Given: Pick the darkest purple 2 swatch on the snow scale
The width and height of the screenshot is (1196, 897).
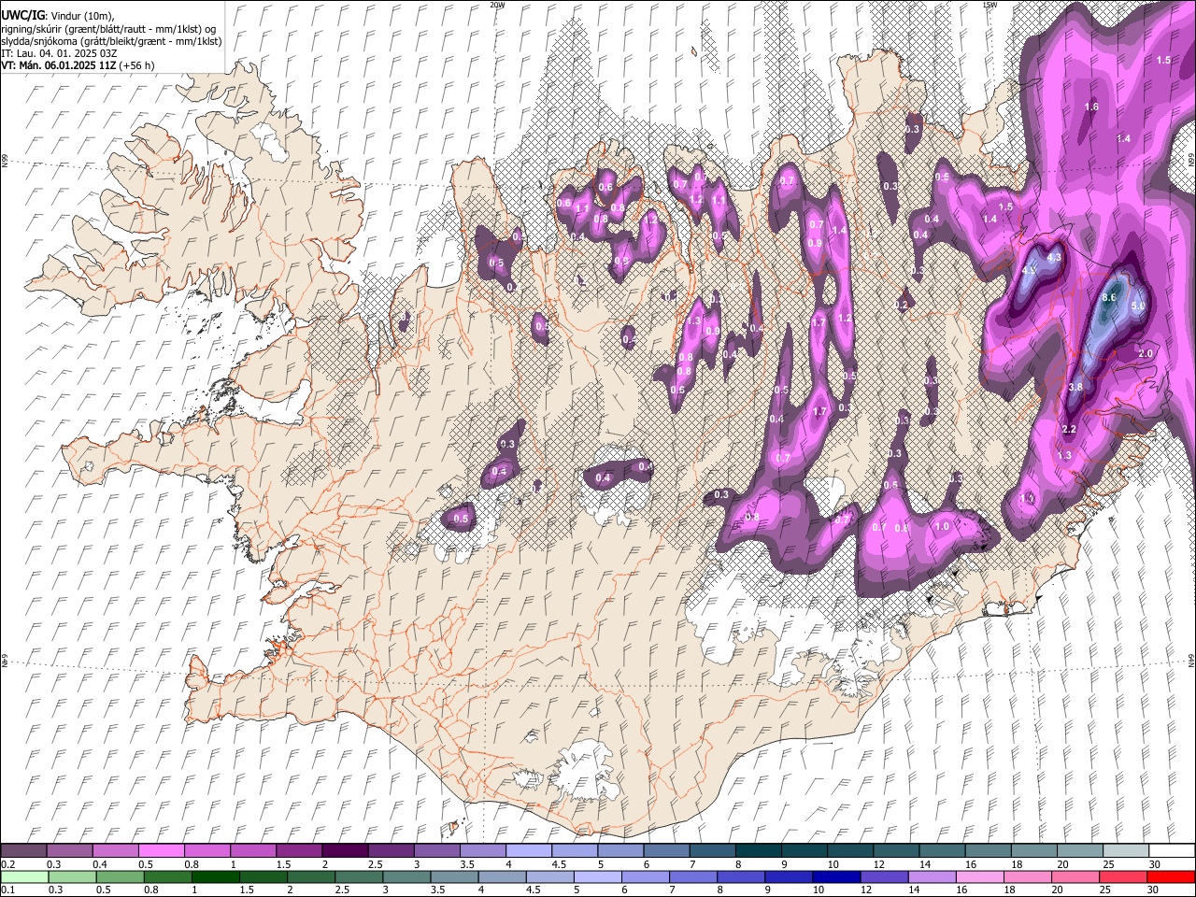Looking at the screenshot, I should click(x=344, y=851).
